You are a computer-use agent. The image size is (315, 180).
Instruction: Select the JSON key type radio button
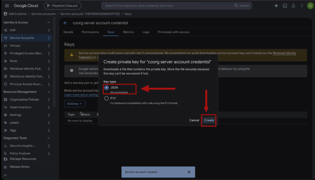106,87
